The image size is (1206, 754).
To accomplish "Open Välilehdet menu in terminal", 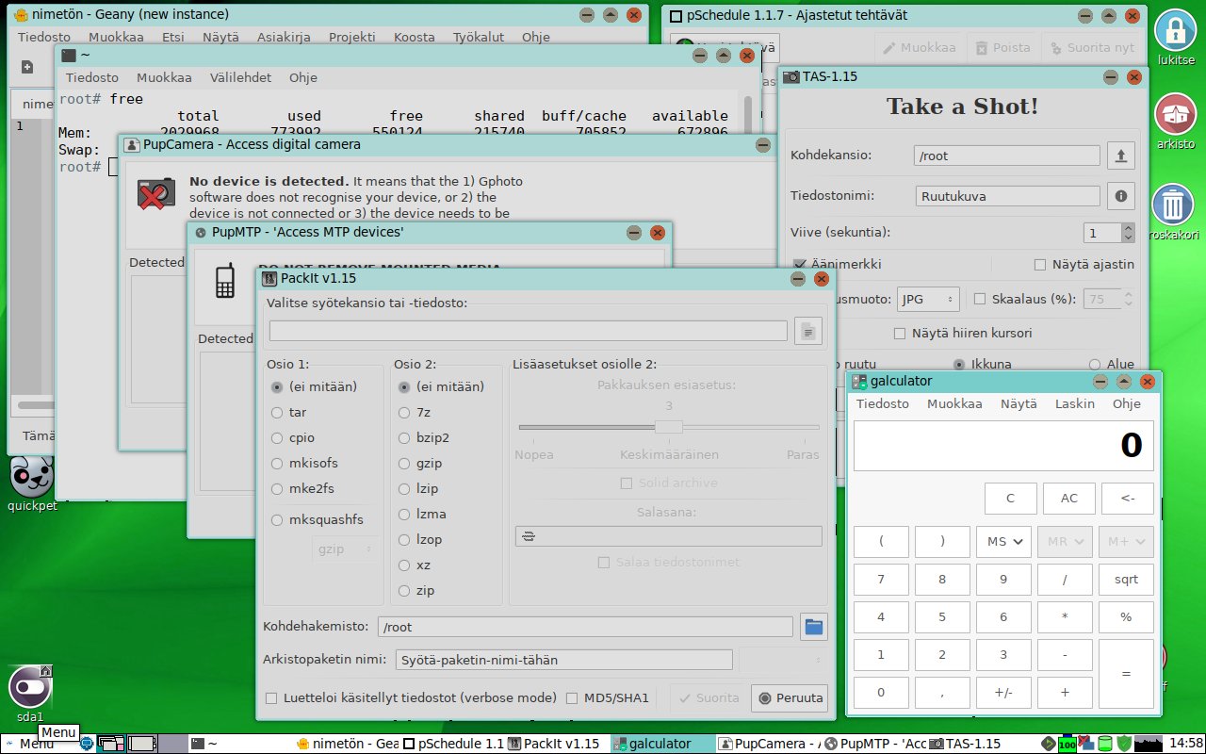I will 240,78.
